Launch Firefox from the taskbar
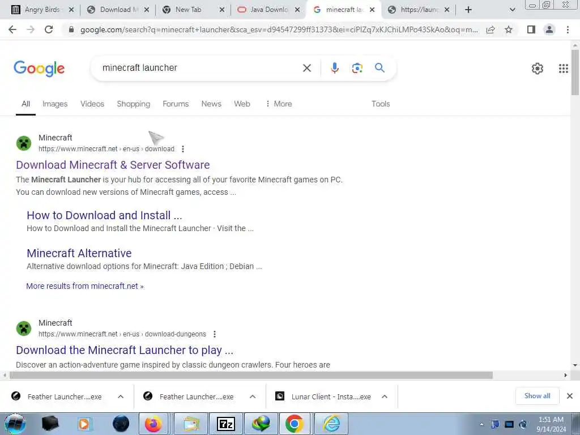Image resolution: width=580 pixels, height=435 pixels. pyautogui.click(x=153, y=424)
